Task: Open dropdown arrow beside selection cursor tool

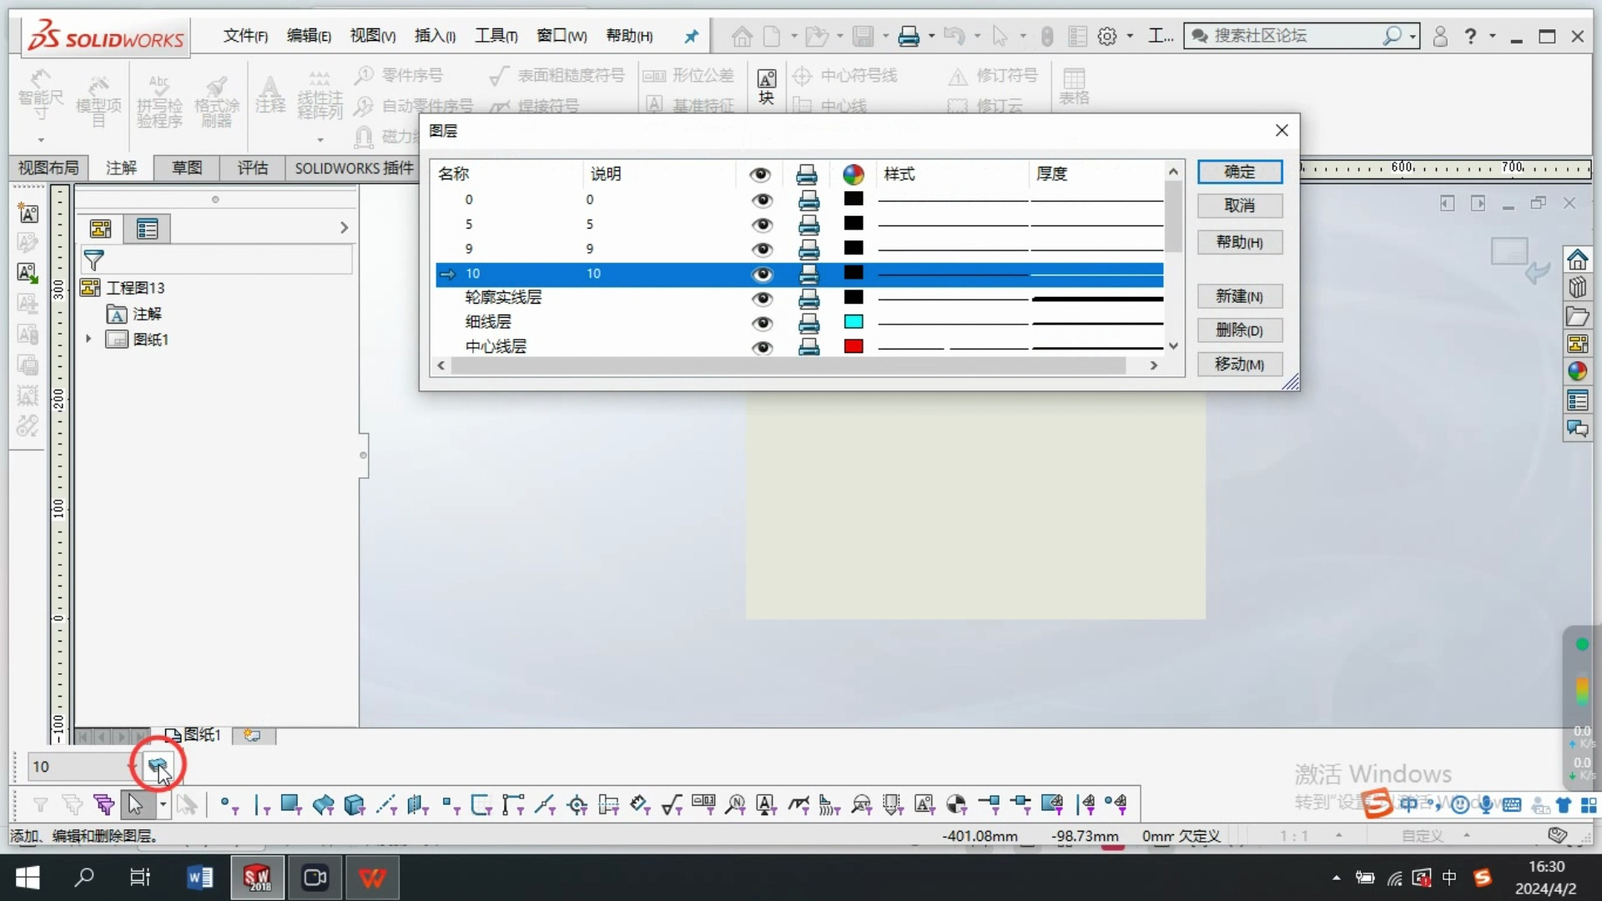Action: 164,804
